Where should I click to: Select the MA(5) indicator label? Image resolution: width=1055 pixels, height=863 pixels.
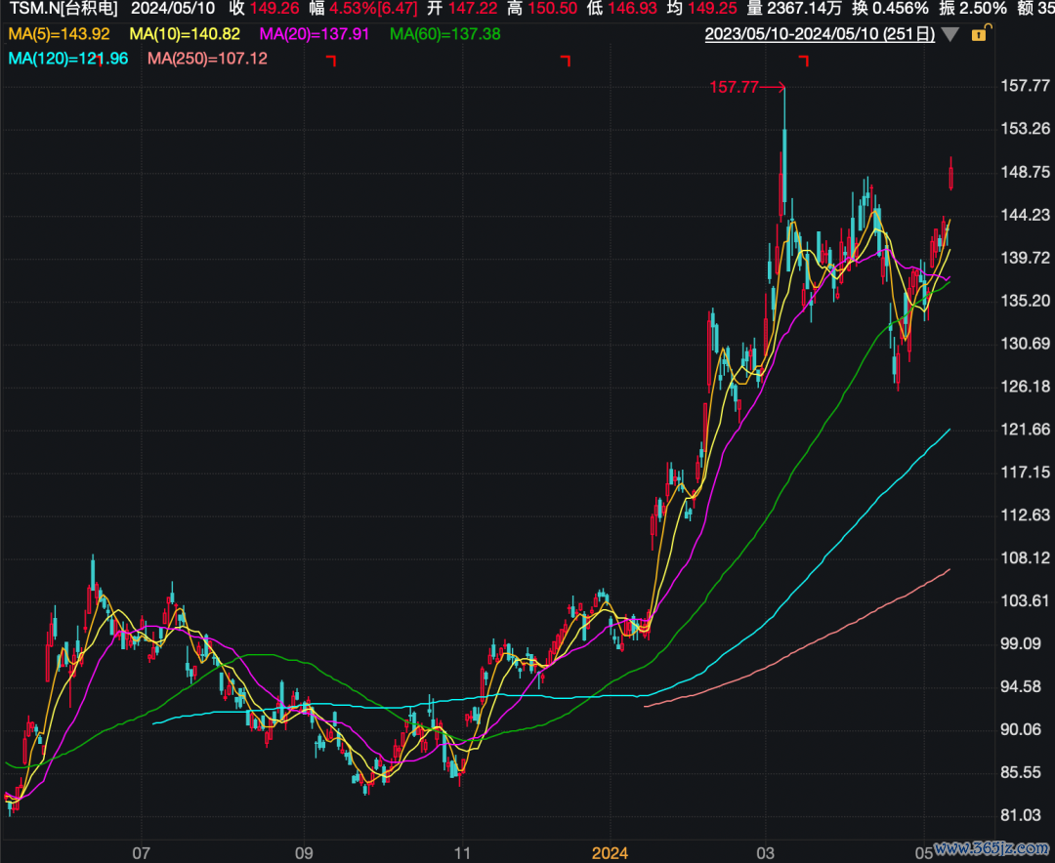point(58,34)
